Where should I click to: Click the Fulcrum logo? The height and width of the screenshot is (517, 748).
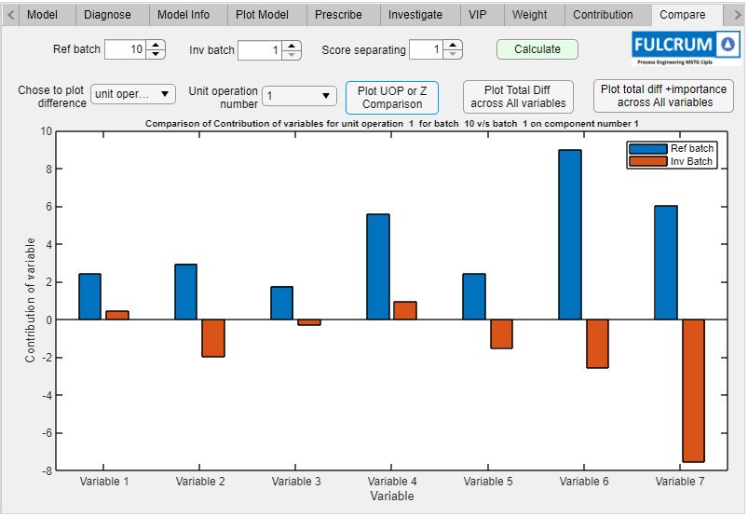pos(686,47)
